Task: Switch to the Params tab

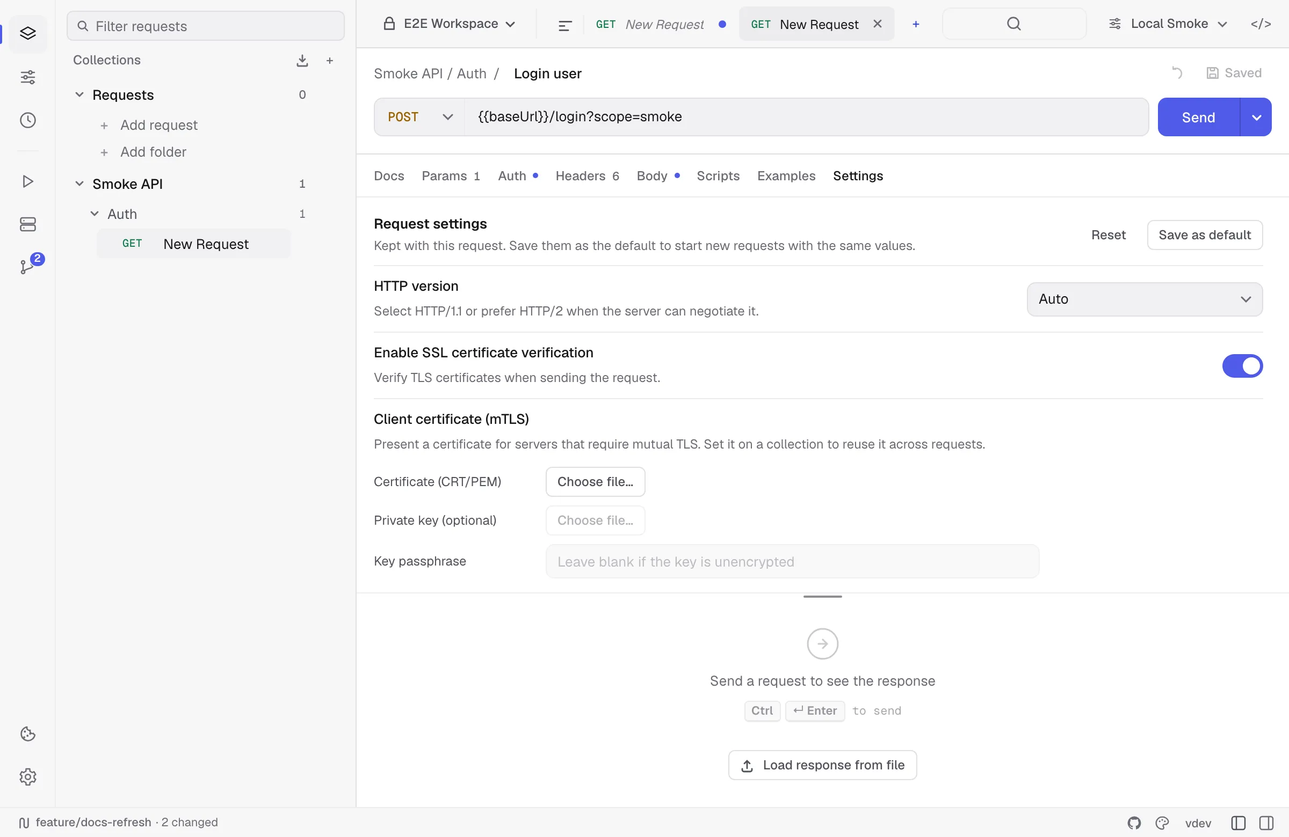Action: [451, 176]
